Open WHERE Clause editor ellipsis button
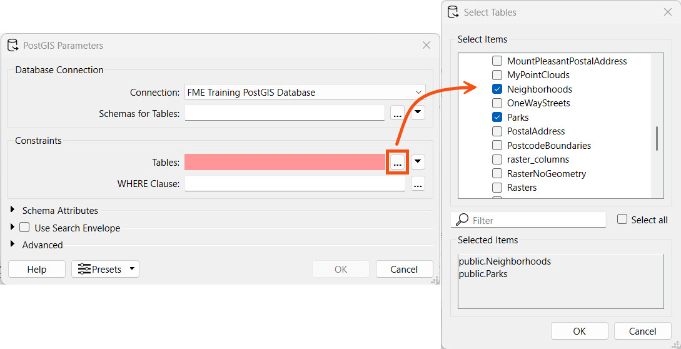The image size is (681, 349). 418,184
